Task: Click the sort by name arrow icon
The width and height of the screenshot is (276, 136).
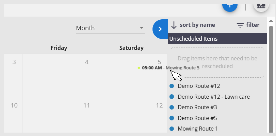Action: tap(174, 25)
